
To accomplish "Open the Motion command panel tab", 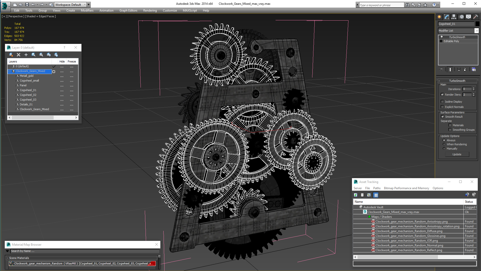I will [x=461, y=17].
